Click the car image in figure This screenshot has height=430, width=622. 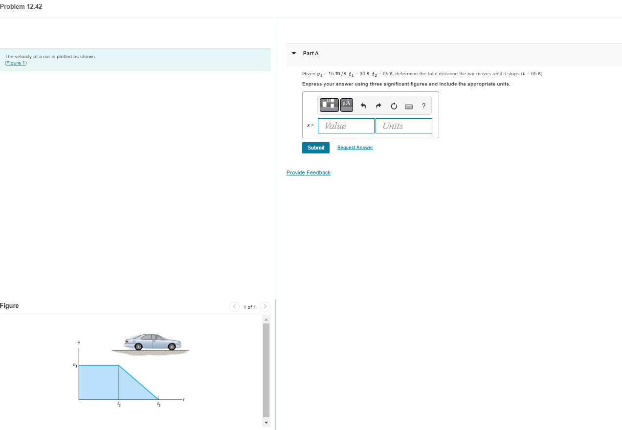153,342
